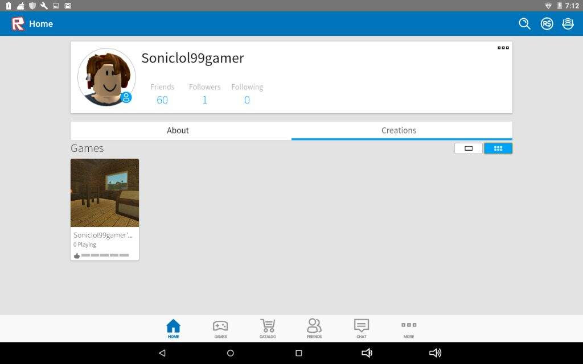Image resolution: width=583 pixels, height=364 pixels.
Task: Tap the Soniclol99gamer profile name
Action: (192, 59)
